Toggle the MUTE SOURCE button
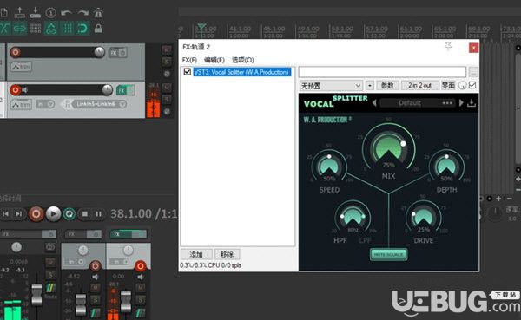The width and height of the screenshot is (521, 320). 388,255
